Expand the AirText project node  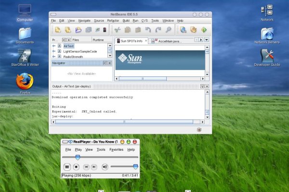[53, 46]
